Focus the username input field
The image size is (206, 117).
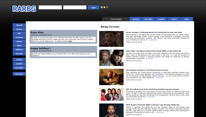[50, 7]
